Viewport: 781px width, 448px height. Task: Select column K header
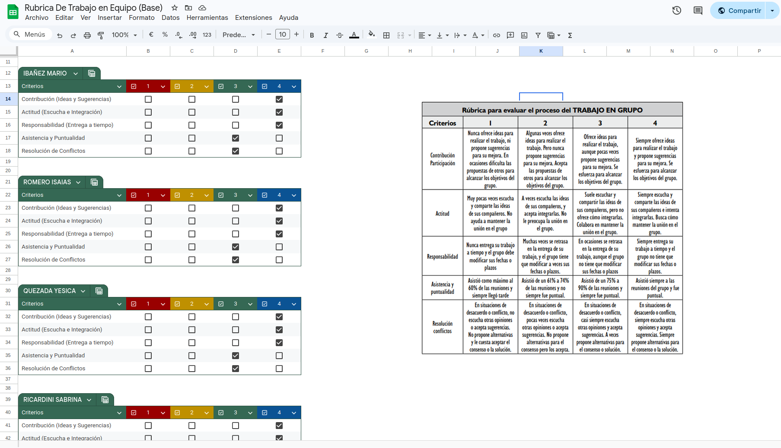[x=541, y=51]
